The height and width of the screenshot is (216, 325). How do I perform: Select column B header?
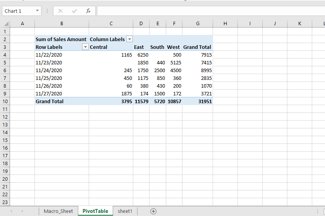pyautogui.click(x=62, y=23)
